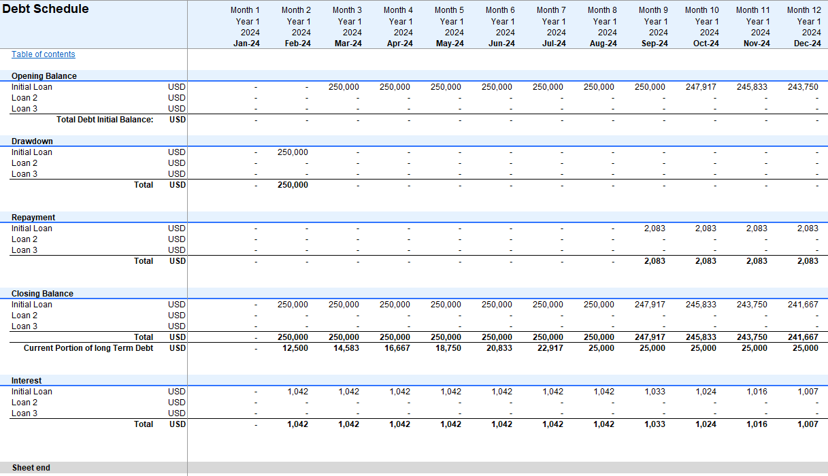The width and height of the screenshot is (828, 476).
Task: Select Sep-24 Initial Loan repayment cell
Action: 654,228
